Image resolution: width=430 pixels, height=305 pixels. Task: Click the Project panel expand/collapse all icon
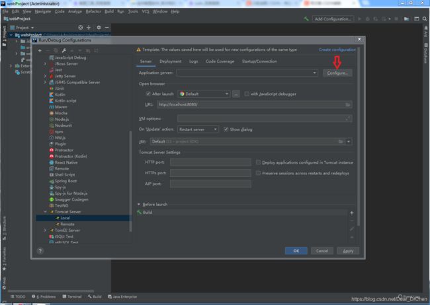pyautogui.click(x=89, y=27)
